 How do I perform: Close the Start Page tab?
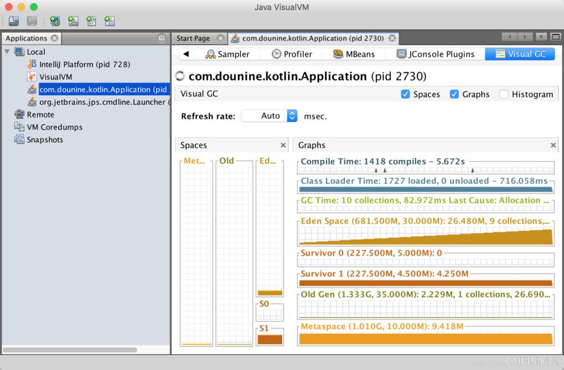(221, 38)
